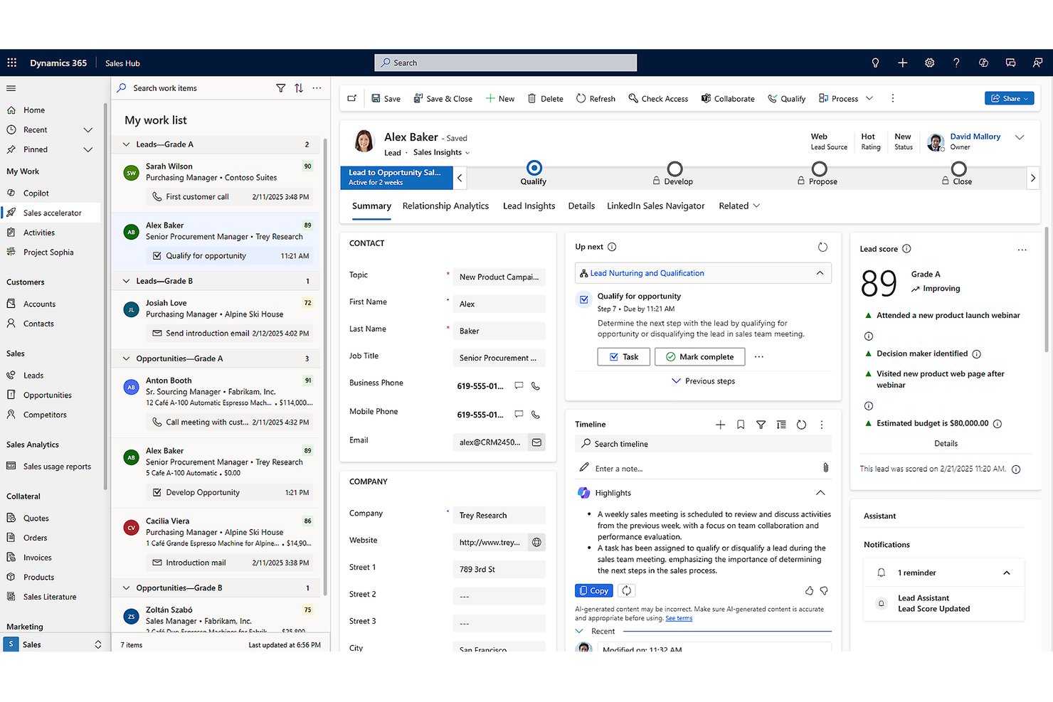1053x702 pixels.
Task: Open LinkedIn Sales Navigator tab
Action: coord(655,206)
